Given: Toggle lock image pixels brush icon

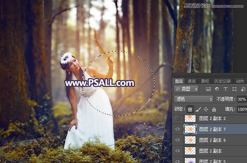Looking at the screenshot, I should (198, 109).
